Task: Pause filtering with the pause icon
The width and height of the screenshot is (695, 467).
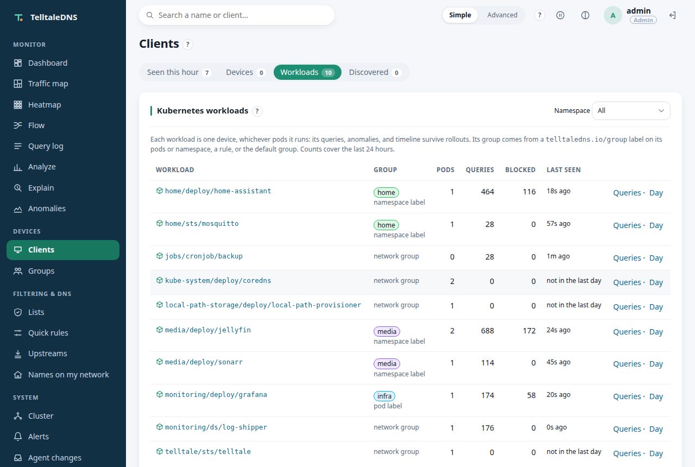Action: coord(560,15)
